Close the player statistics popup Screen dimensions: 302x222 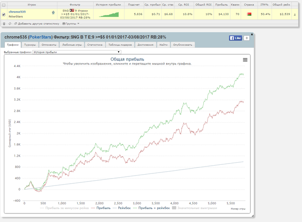pos(252,34)
